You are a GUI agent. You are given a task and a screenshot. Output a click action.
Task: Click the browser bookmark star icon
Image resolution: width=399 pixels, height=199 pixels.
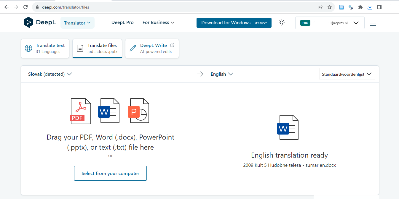coord(330,7)
